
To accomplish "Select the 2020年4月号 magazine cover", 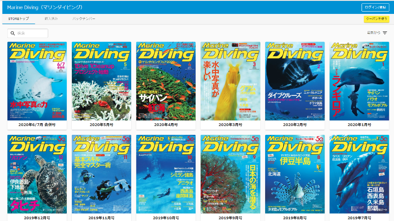I will click(166, 81).
